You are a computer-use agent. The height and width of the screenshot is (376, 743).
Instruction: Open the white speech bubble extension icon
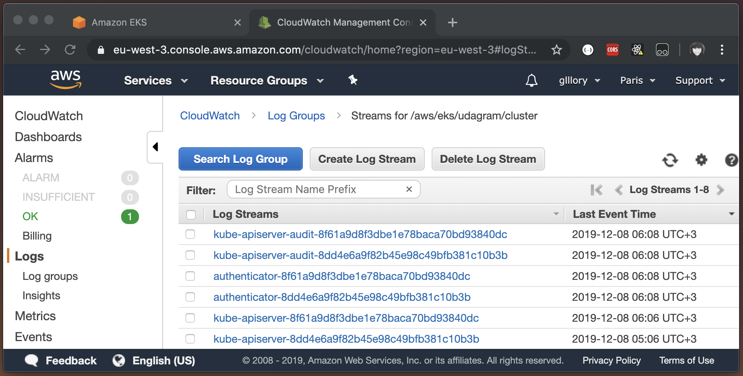click(x=588, y=50)
